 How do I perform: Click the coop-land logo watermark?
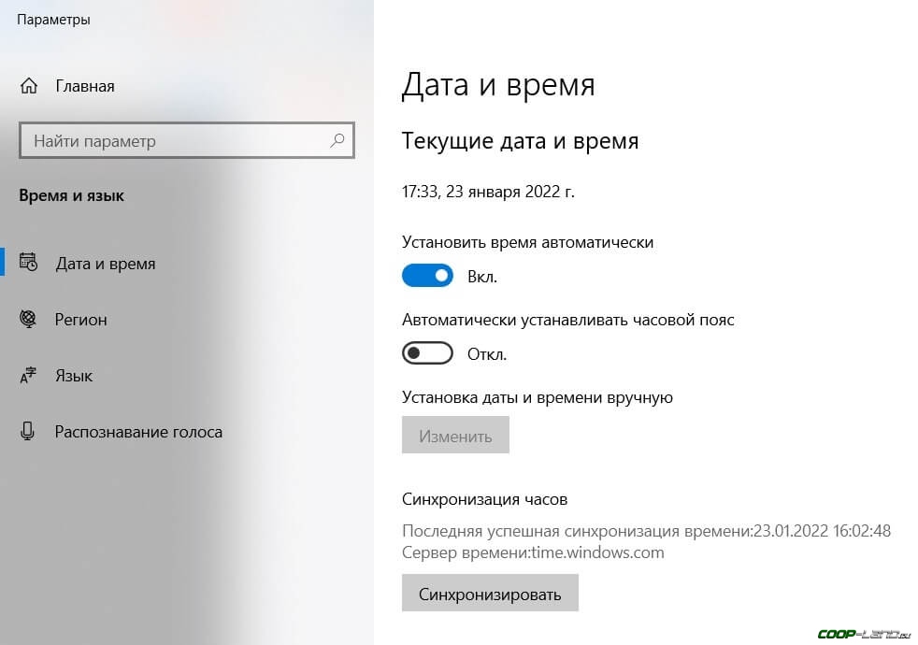(863, 635)
